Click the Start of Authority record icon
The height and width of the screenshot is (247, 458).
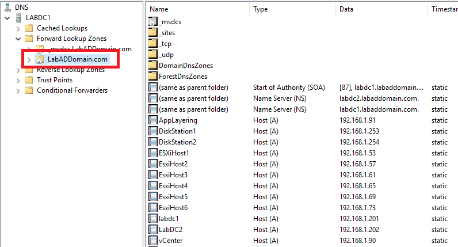tap(153, 88)
